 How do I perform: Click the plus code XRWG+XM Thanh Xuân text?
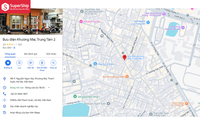click(x=30, y=100)
